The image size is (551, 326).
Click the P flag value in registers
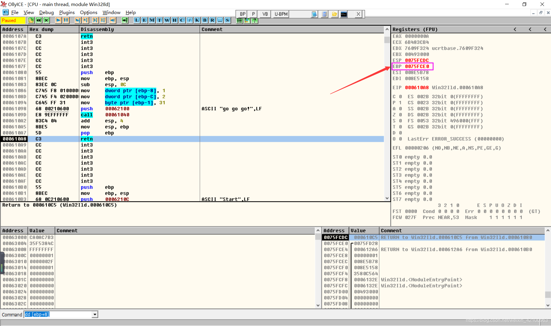(x=400, y=103)
